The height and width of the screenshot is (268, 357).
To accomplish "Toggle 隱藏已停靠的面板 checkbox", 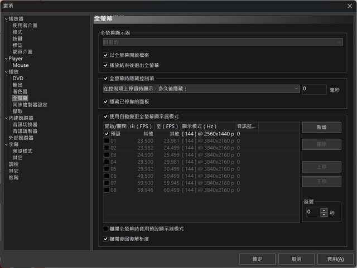I will point(106,101).
